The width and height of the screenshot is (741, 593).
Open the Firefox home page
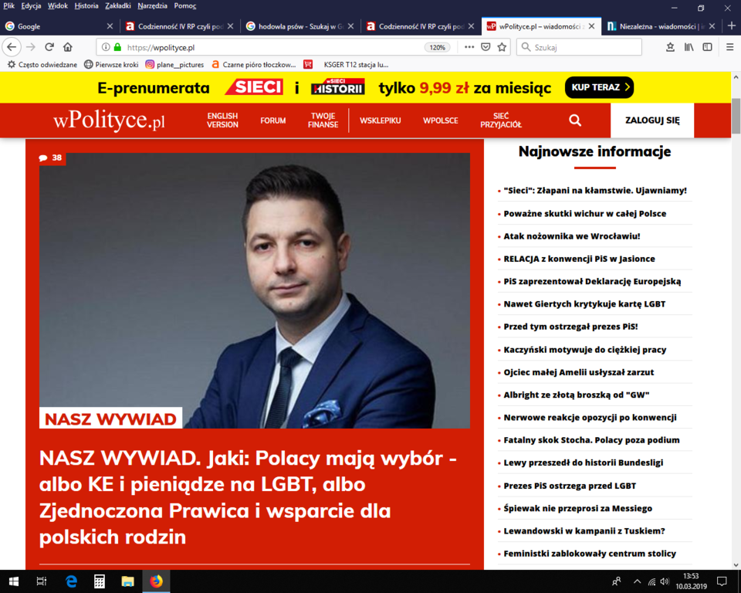click(68, 47)
